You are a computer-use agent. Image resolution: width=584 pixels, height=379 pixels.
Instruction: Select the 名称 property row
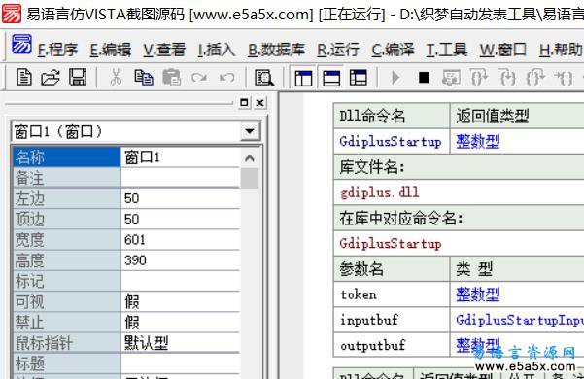click(x=126, y=157)
